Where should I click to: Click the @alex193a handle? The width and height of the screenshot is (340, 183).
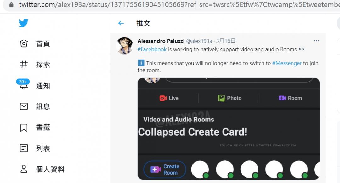click(199, 41)
